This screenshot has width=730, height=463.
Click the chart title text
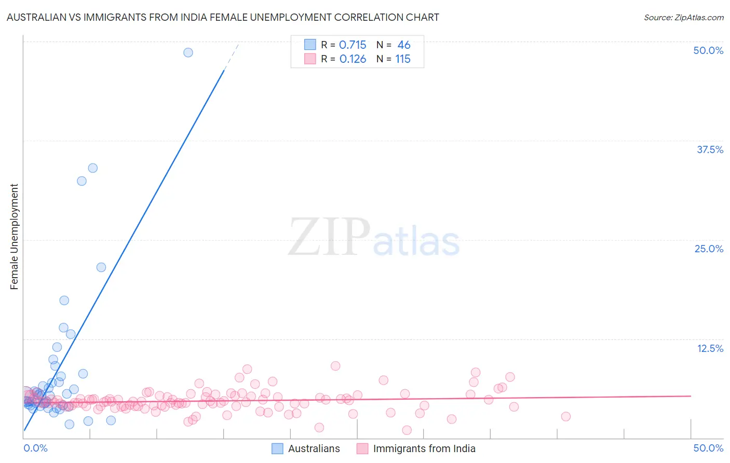(x=223, y=17)
